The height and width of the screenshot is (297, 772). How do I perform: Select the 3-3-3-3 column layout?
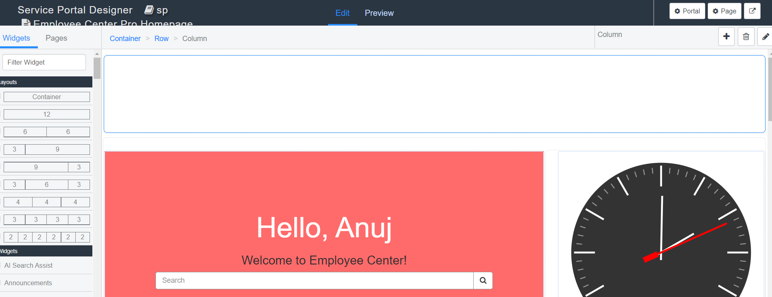pyautogui.click(x=47, y=219)
